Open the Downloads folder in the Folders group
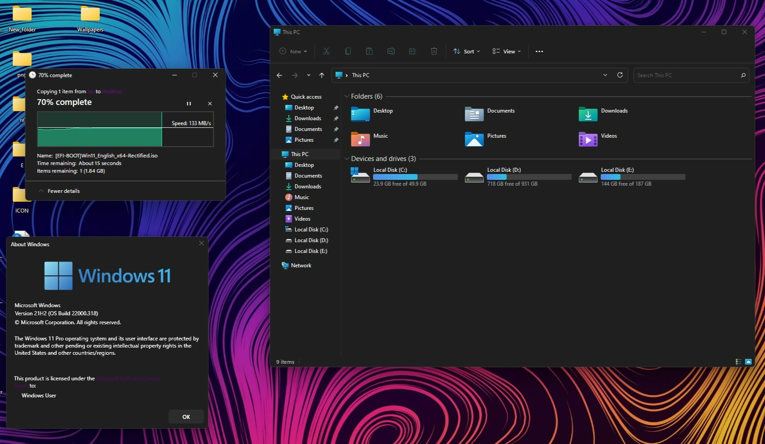 click(x=603, y=114)
